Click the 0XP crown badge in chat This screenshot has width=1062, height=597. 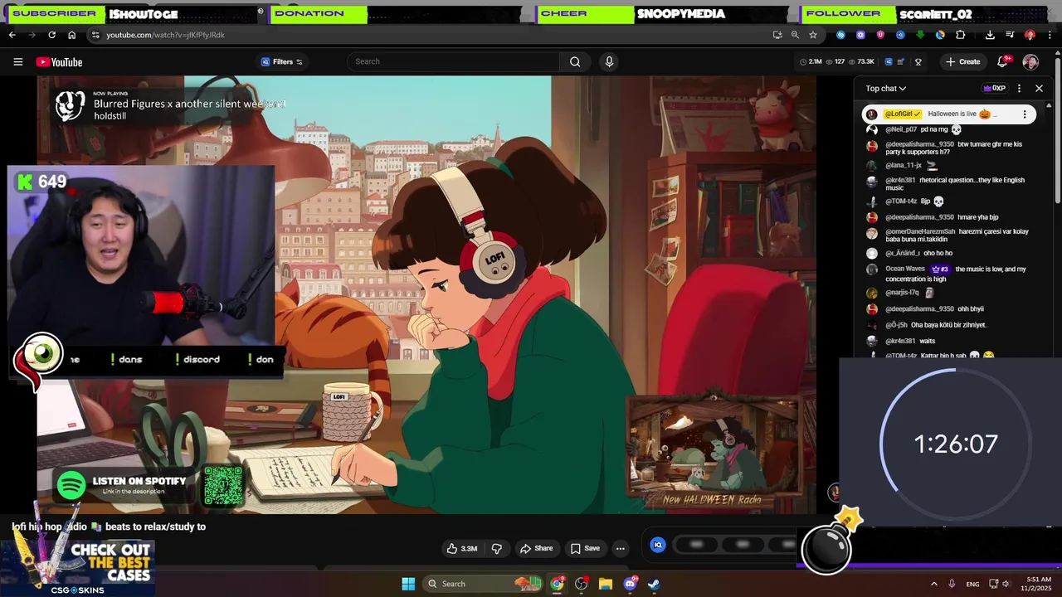click(994, 88)
